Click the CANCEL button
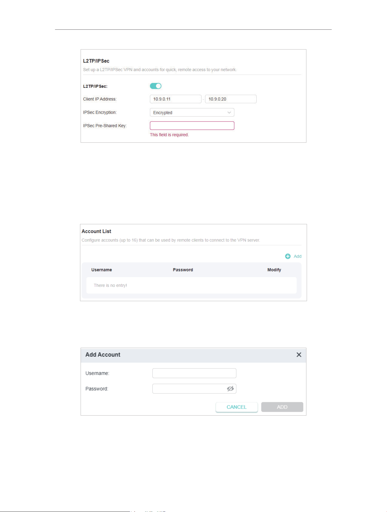The height and width of the screenshot is (512, 387). [237, 407]
